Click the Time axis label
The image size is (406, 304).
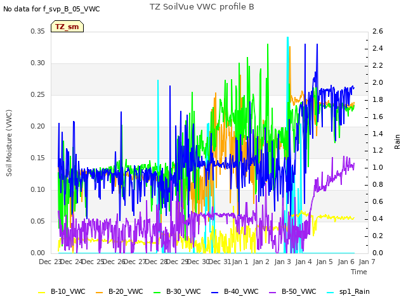(x=359, y=272)
